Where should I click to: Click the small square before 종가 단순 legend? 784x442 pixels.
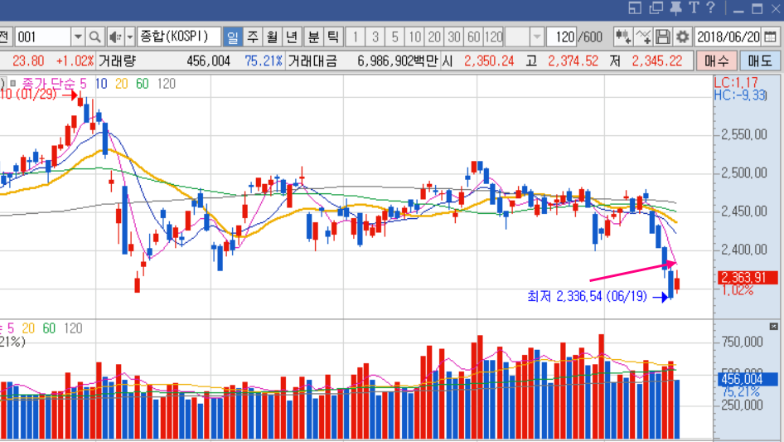13,83
